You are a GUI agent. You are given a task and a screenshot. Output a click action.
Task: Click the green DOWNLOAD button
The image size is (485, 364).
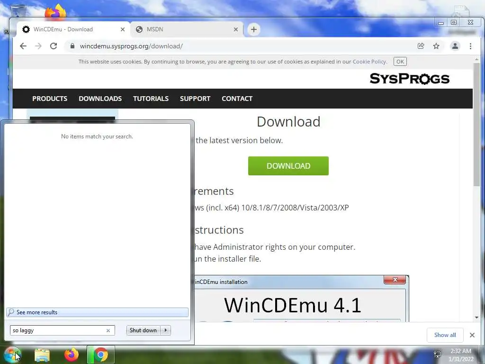[x=288, y=166]
